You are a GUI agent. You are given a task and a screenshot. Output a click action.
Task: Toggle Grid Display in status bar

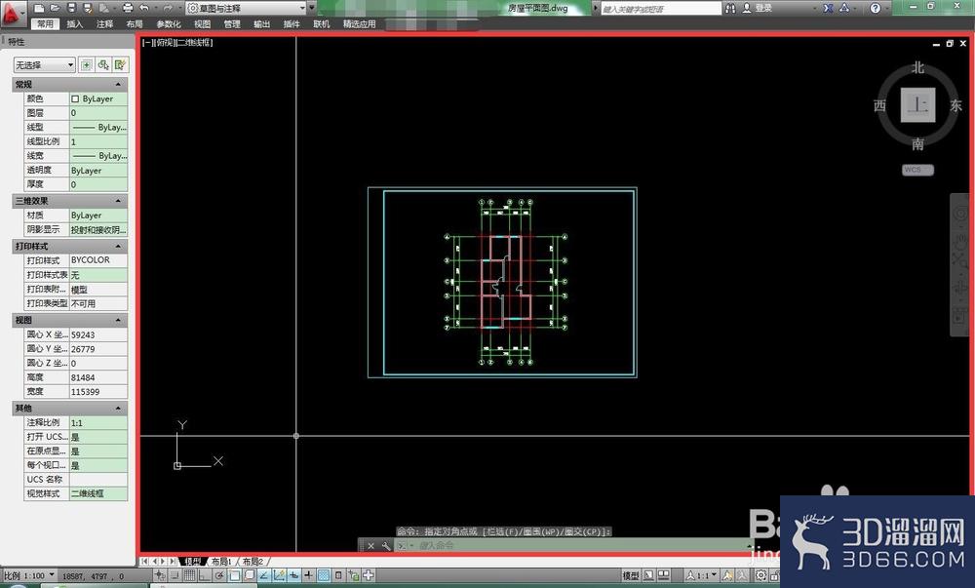coord(190,575)
